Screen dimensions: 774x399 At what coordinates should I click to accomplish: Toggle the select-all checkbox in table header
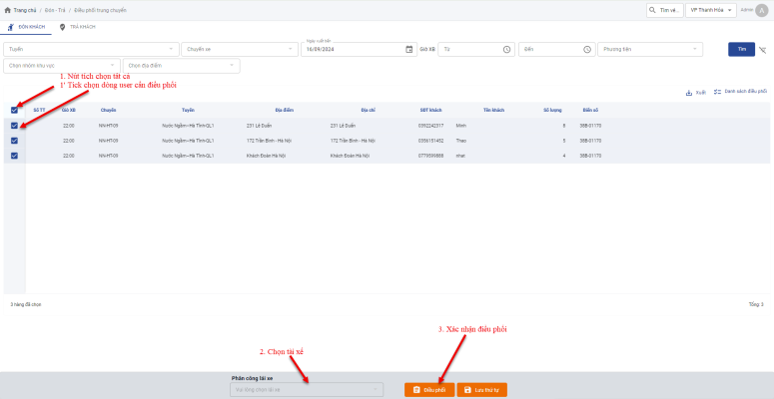pos(14,110)
